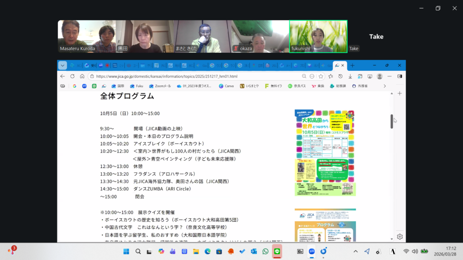
Task: Toggle the volume speaker in system tray
Action: pos(415,251)
